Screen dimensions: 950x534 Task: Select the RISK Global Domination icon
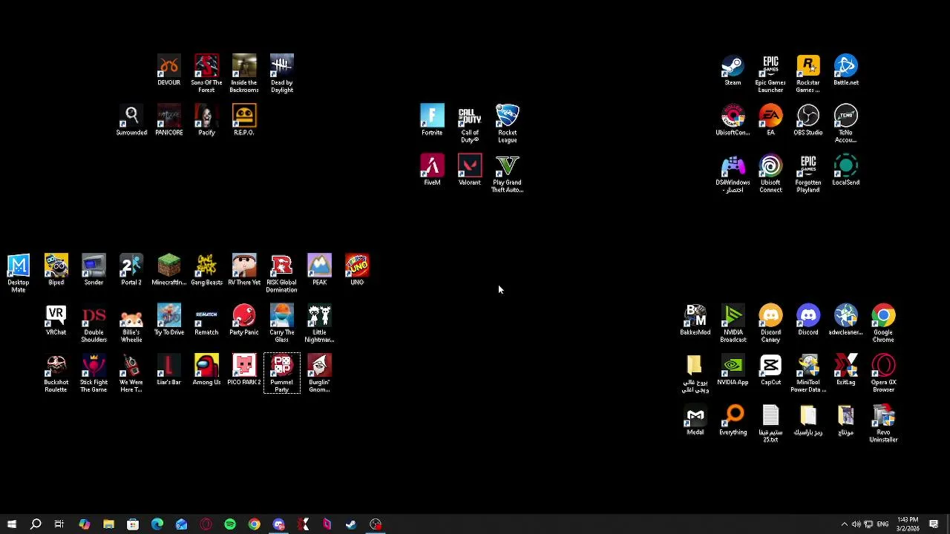pos(282,274)
